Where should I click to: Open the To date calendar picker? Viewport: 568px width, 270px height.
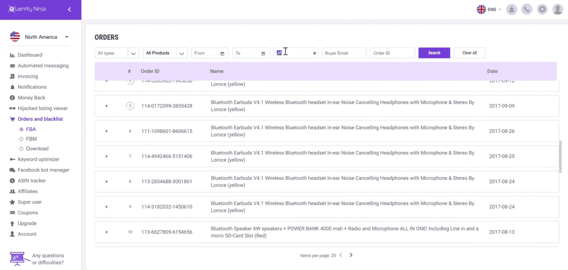click(x=263, y=54)
